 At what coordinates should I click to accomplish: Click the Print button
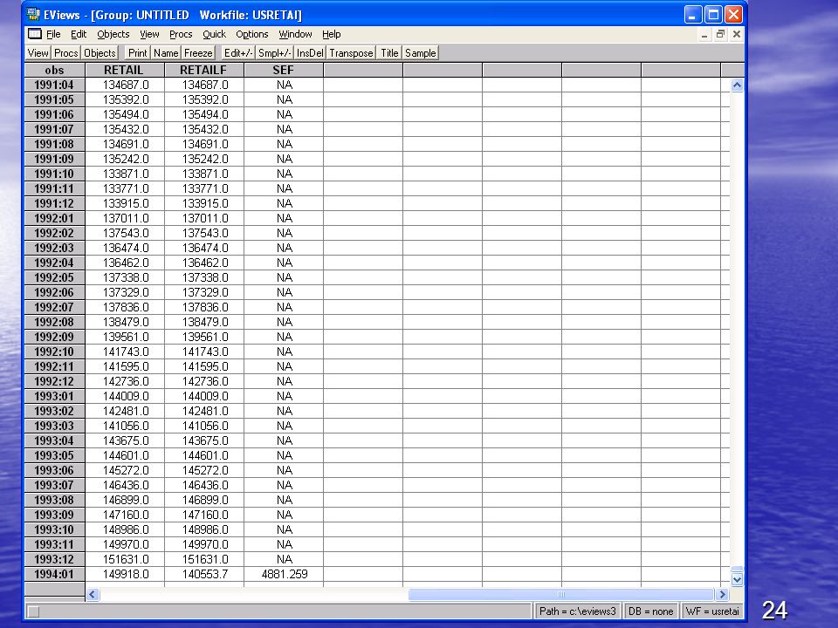coord(137,53)
